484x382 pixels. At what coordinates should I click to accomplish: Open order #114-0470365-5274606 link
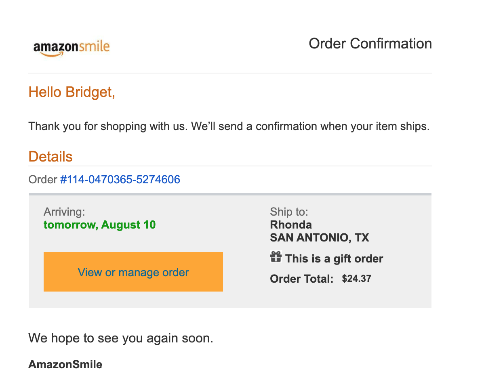120,179
